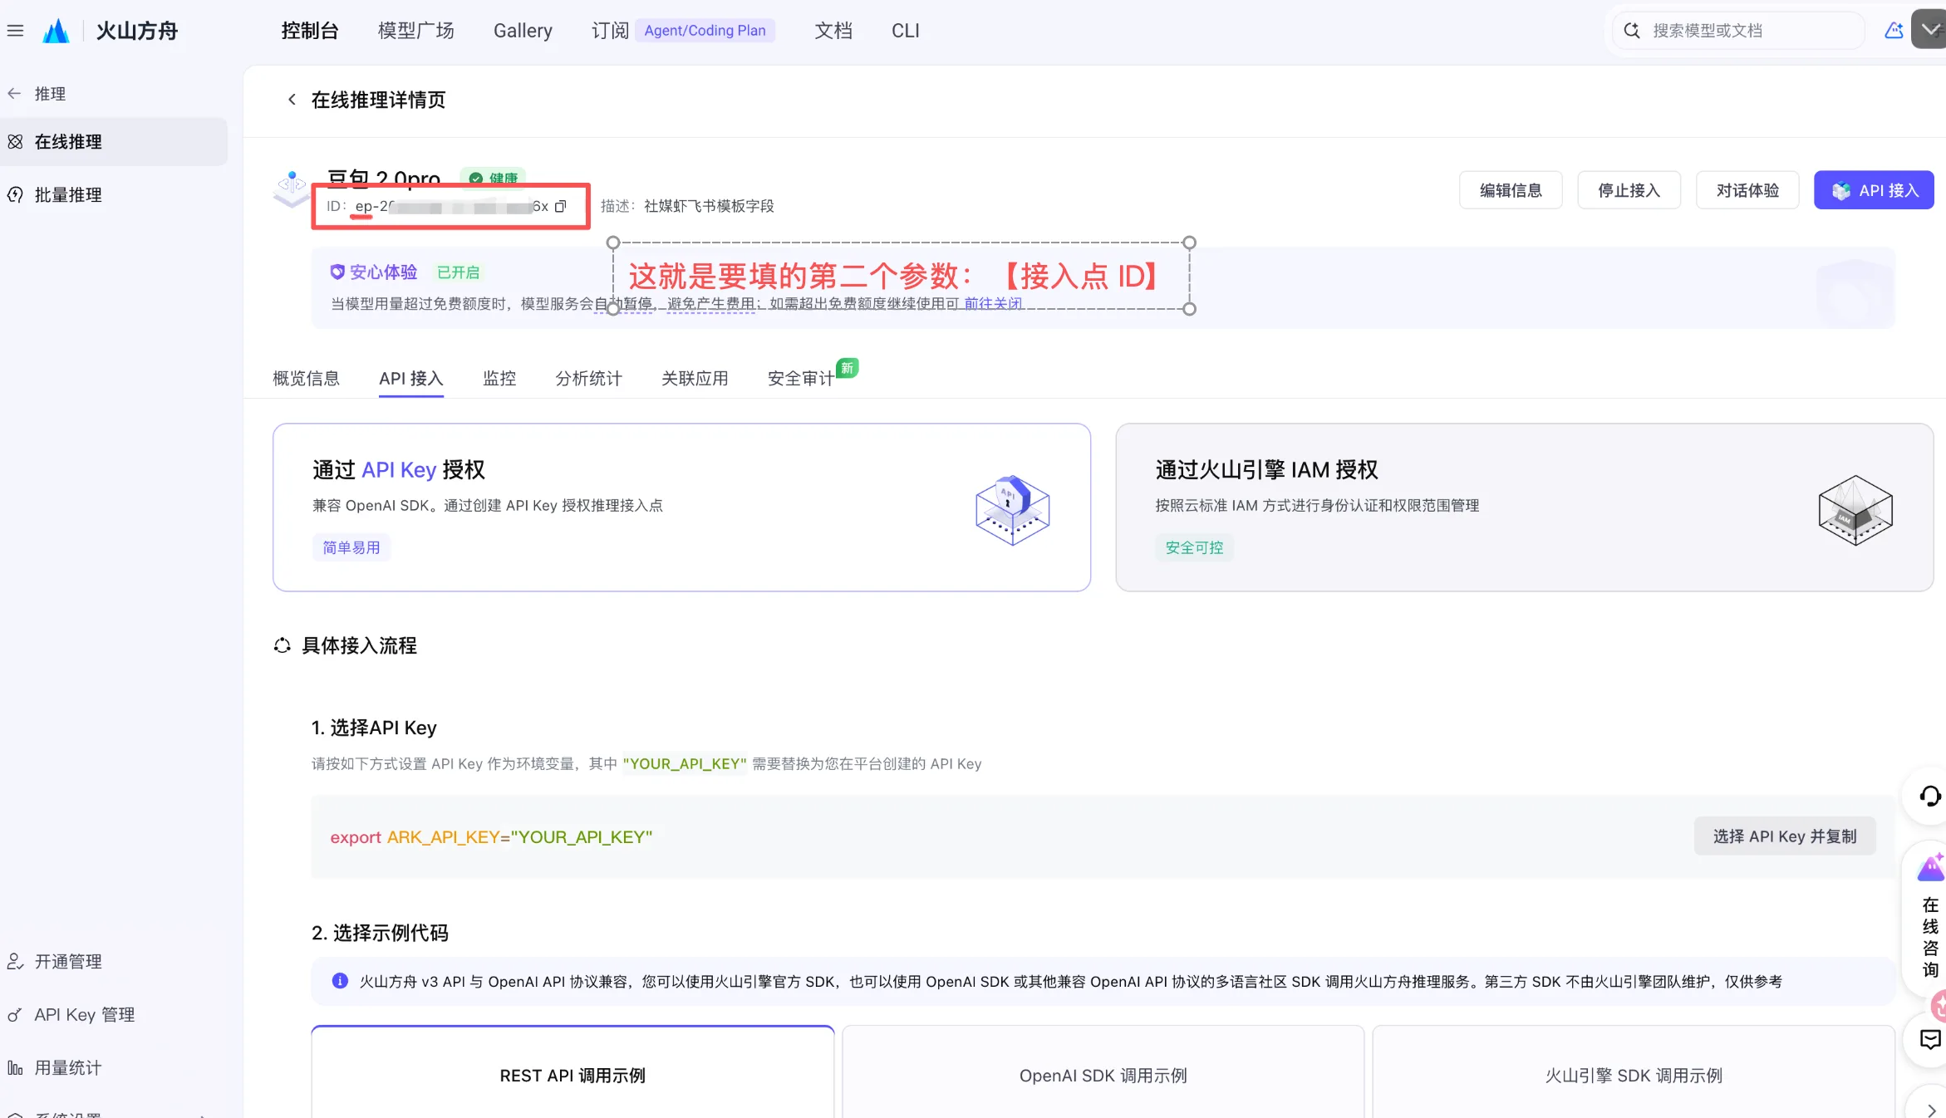
Task: Click 对话体验 button
Action: (x=1747, y=190)
